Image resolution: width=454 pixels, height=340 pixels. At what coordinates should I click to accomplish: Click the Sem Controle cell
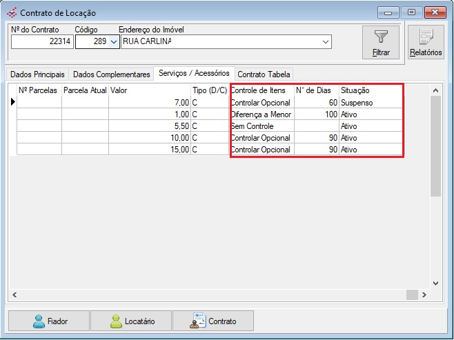tap(252, 126)
